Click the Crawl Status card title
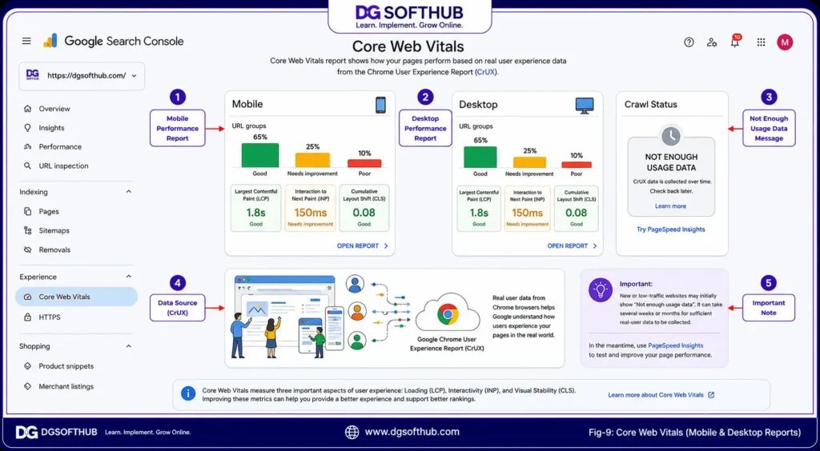This screenshot has height=451, width=820. coord(650,105)
